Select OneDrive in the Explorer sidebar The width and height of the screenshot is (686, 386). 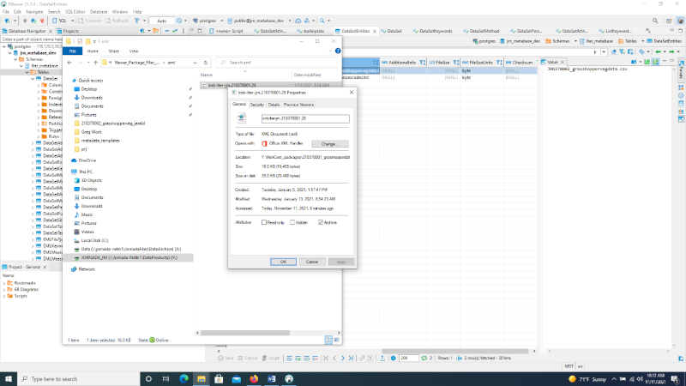pyautogui.click(x=88, y=160)
